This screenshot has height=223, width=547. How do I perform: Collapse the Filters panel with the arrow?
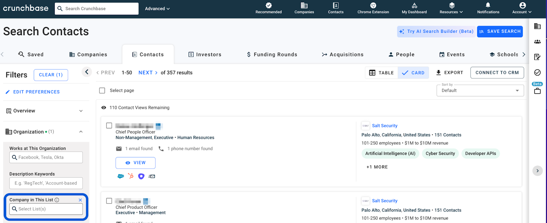[86, 72]
